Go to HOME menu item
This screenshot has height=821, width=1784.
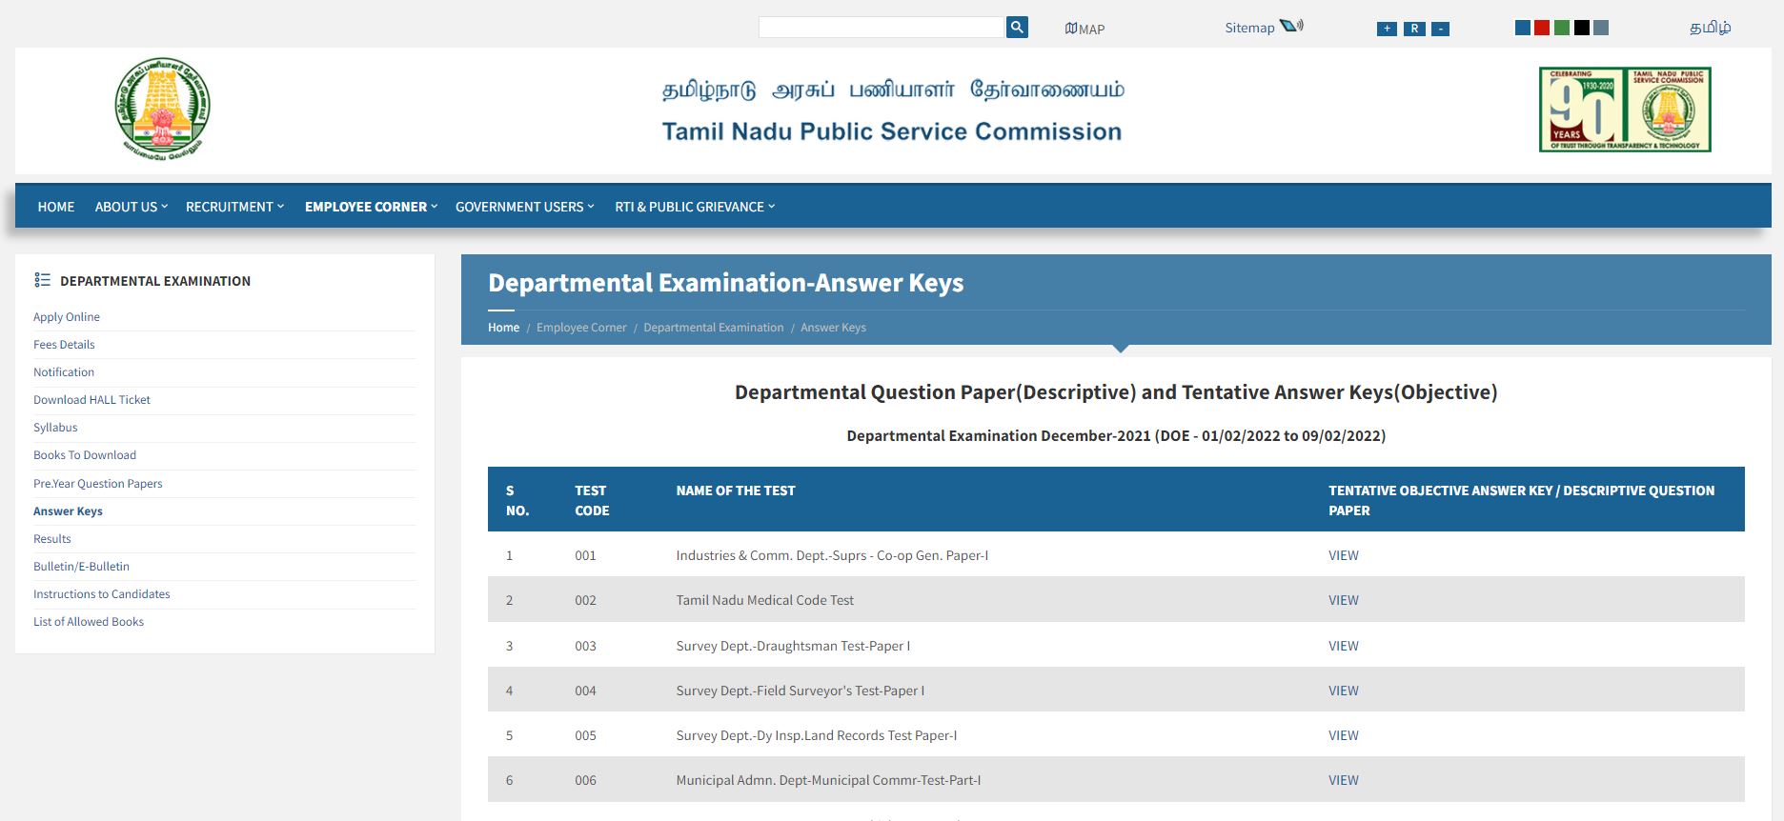pyautogui.click(x=56, y=207)
